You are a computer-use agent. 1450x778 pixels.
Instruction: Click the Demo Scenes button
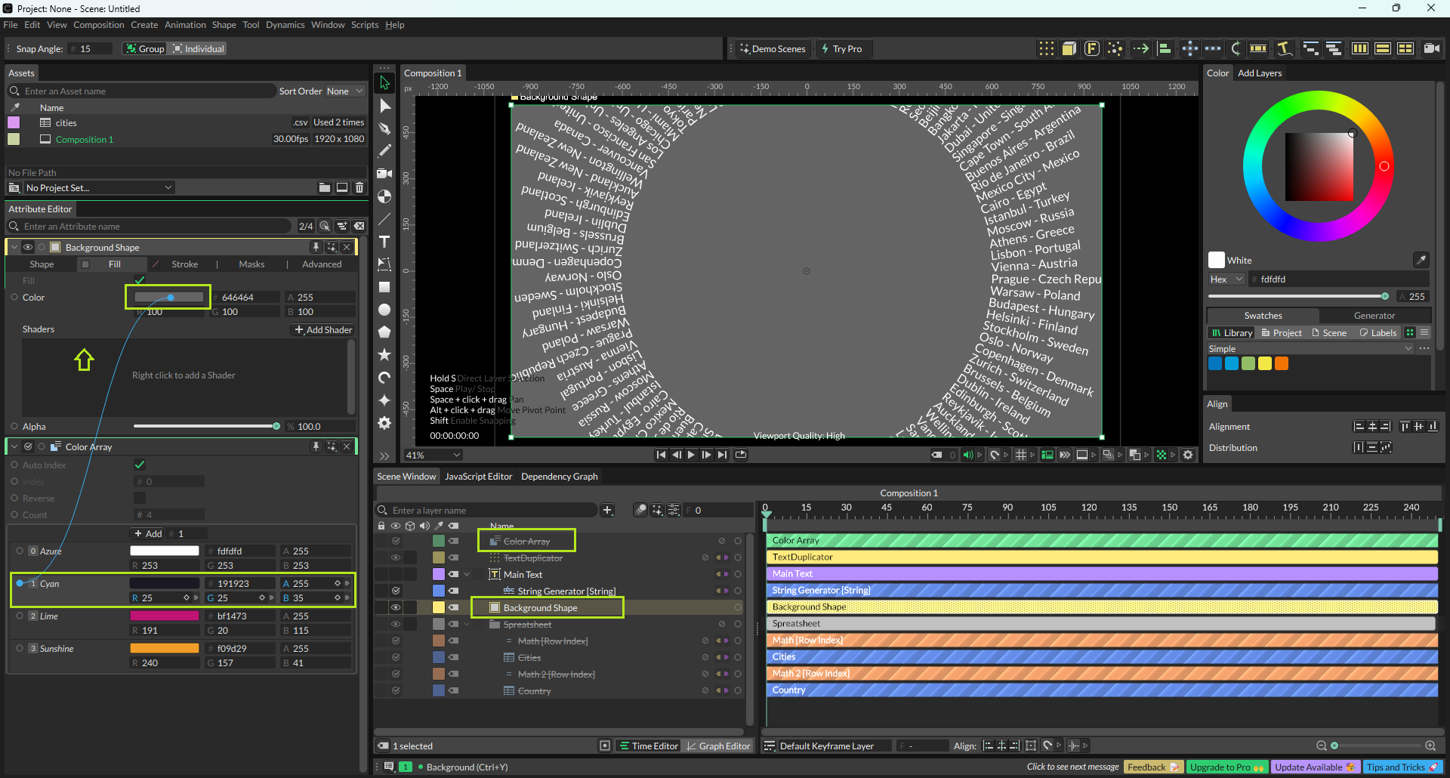(x=773, y=49)
